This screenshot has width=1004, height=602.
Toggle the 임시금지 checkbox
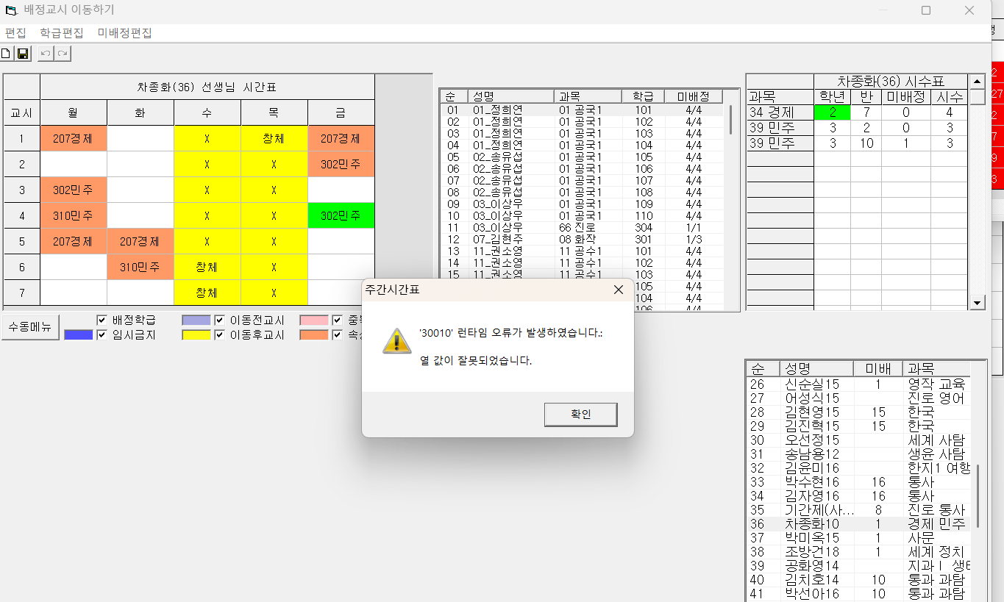pos(102,335)
